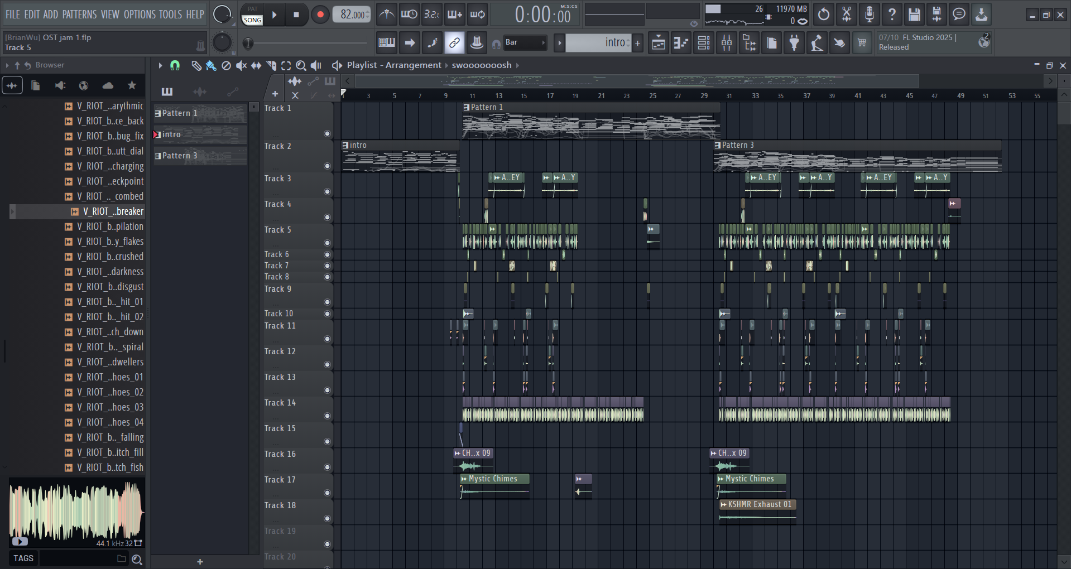1071x569 pixels.
Task: Open the Mixer window icon
Action: [x=726, y=43]
